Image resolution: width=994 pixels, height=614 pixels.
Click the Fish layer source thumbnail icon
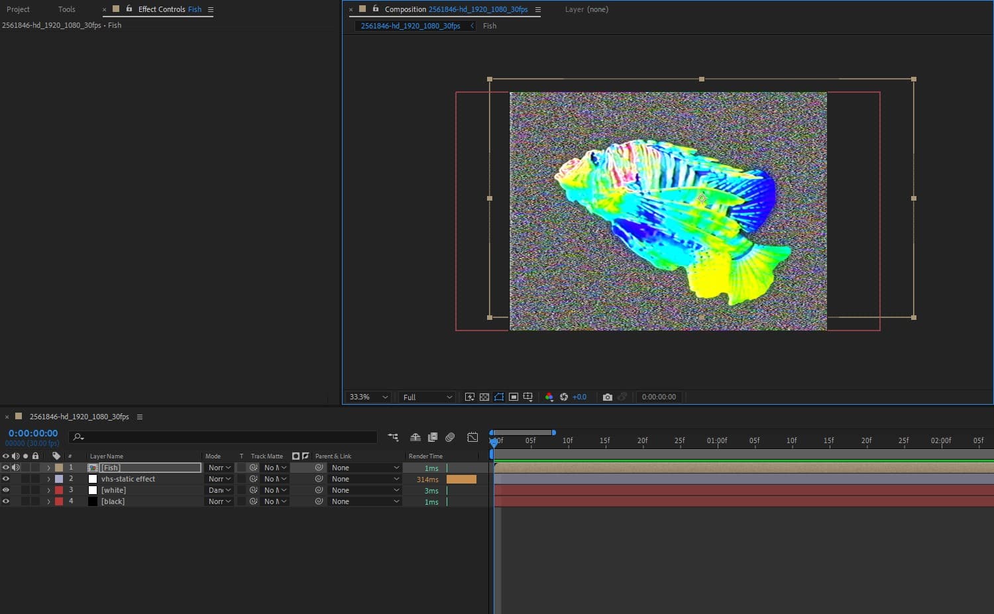(x=93, y=468)
